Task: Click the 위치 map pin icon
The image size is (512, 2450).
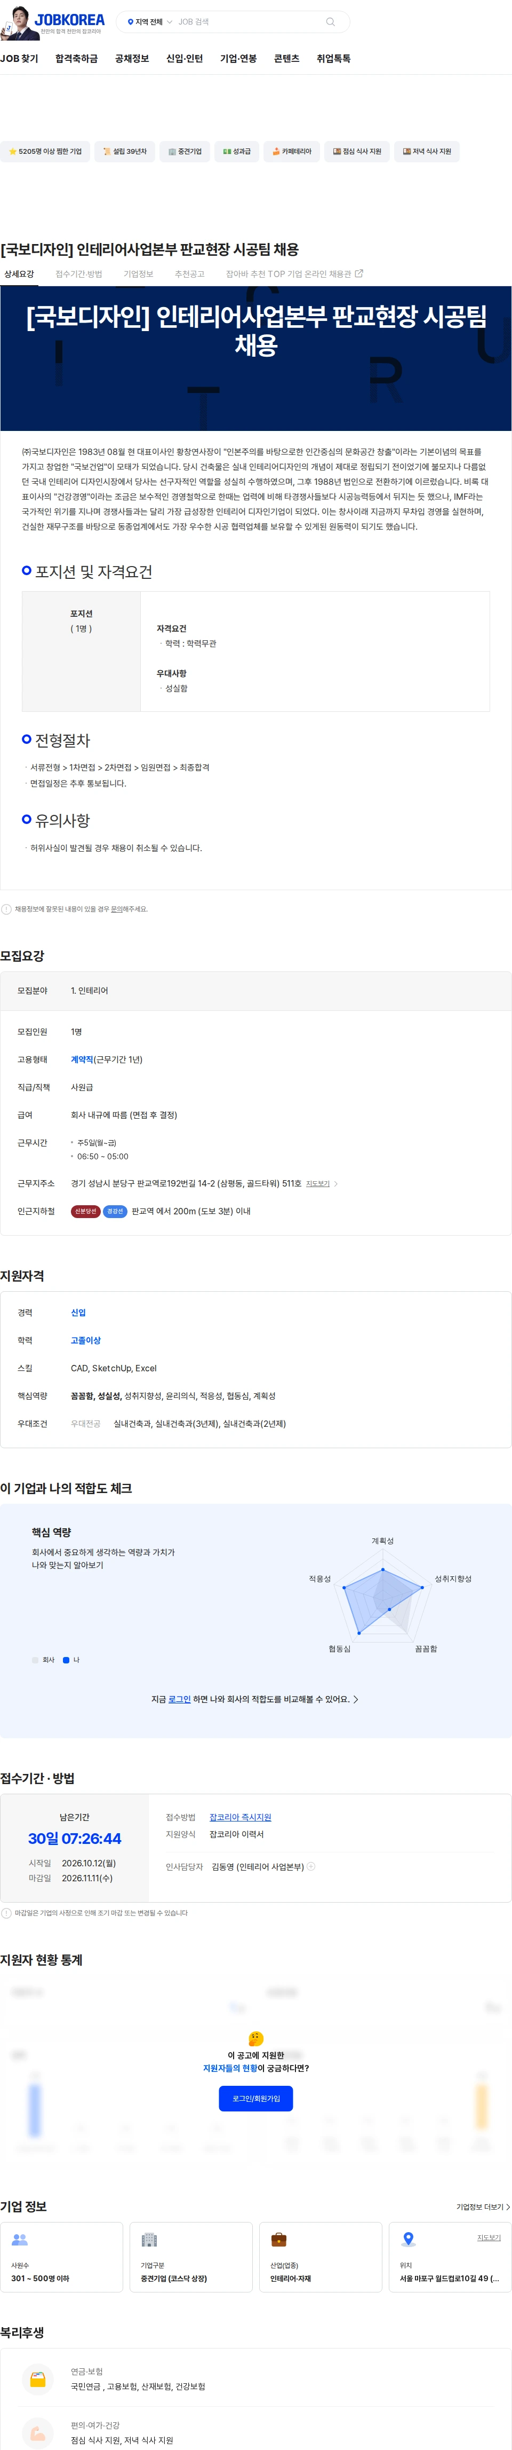Action: (409, 2239)
